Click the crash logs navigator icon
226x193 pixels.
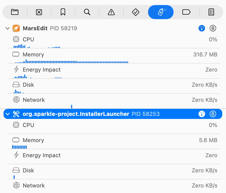coord(39,12)
